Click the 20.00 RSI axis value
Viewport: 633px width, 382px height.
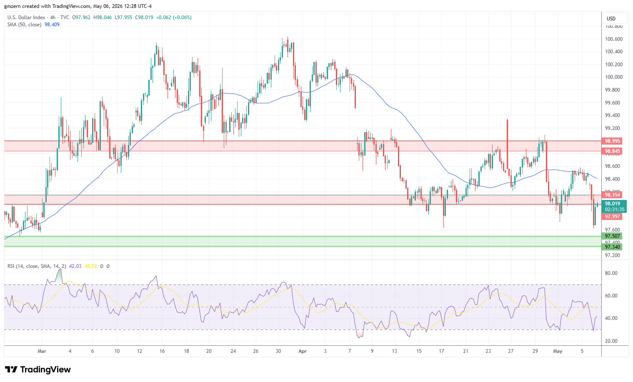(x=611, y=341)
